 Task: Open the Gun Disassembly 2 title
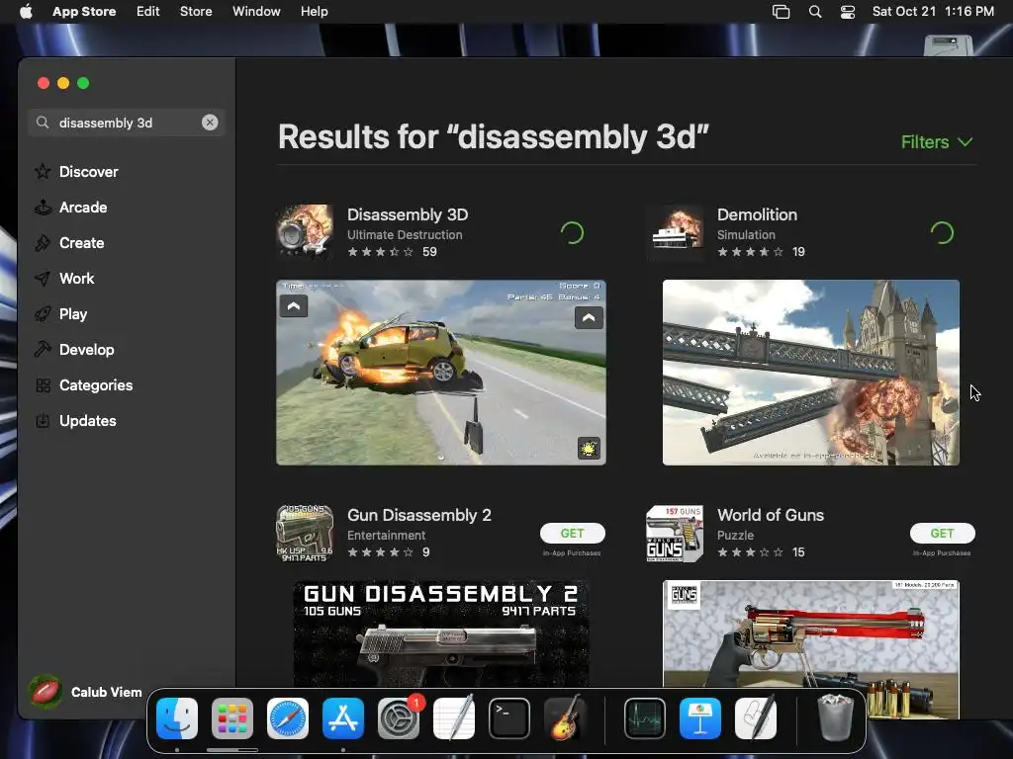coord(419,515)
